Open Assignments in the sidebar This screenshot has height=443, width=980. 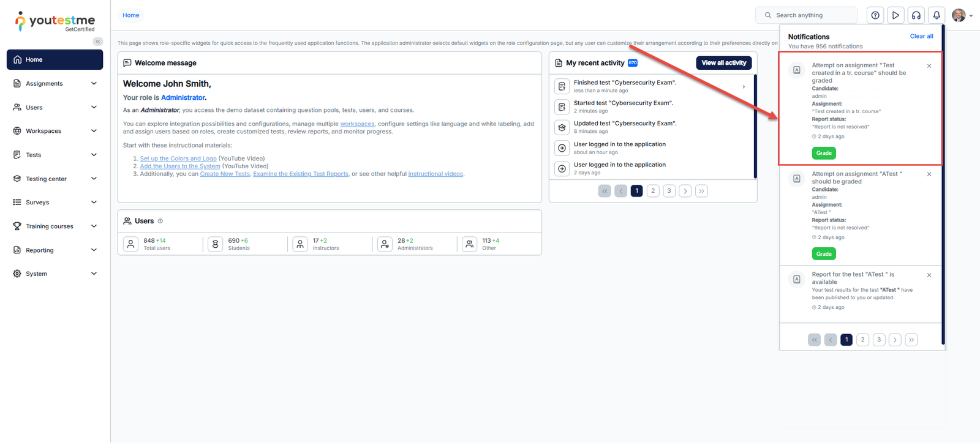click(55, 84)
